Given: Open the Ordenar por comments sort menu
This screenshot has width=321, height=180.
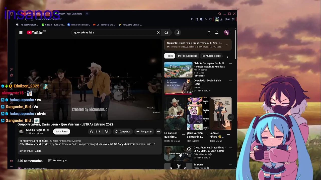Looking at the screenshot, I should tap(57, 160).
